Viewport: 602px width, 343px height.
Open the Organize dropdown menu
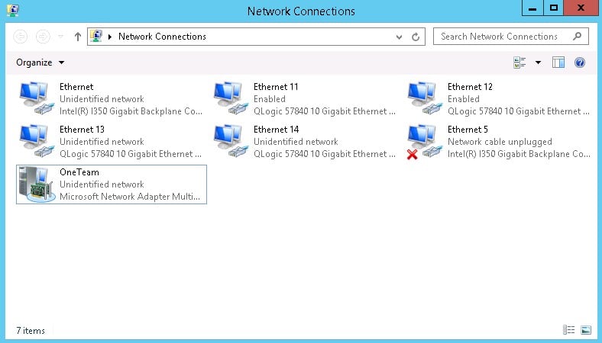tap(40, 63)
